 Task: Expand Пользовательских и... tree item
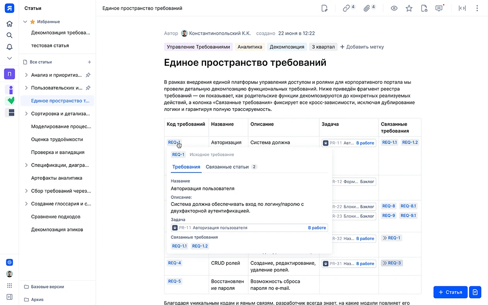tap(26, 88)
